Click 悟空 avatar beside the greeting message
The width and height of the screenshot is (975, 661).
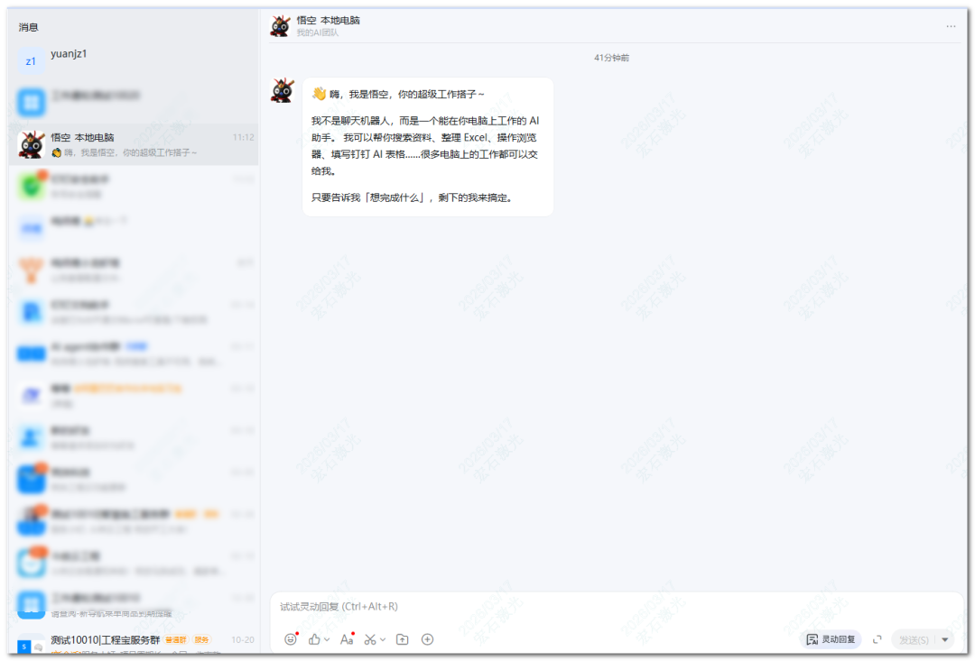pyautogui.click(x=283, y=90)
